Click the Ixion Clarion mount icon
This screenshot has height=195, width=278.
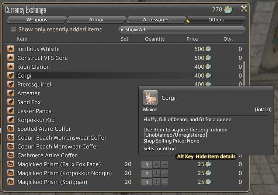coord(11,67)
